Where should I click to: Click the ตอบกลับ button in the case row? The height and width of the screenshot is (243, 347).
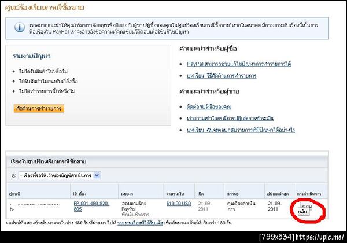(305, 209)
